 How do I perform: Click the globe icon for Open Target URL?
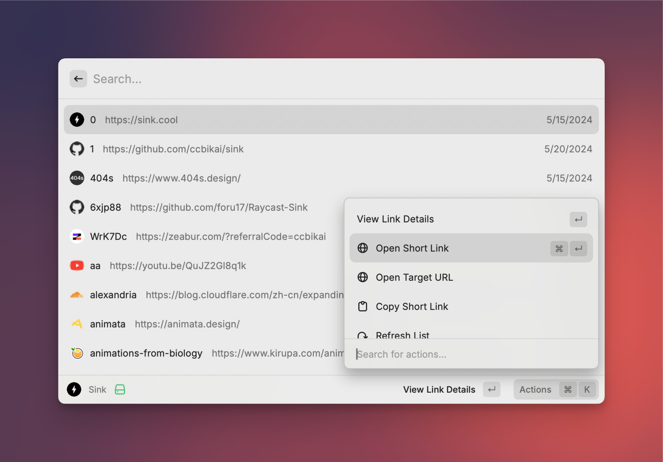[363, 277]
